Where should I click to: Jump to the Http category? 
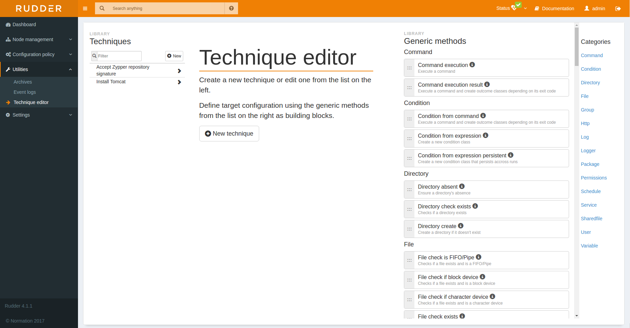tap(585, 123)
